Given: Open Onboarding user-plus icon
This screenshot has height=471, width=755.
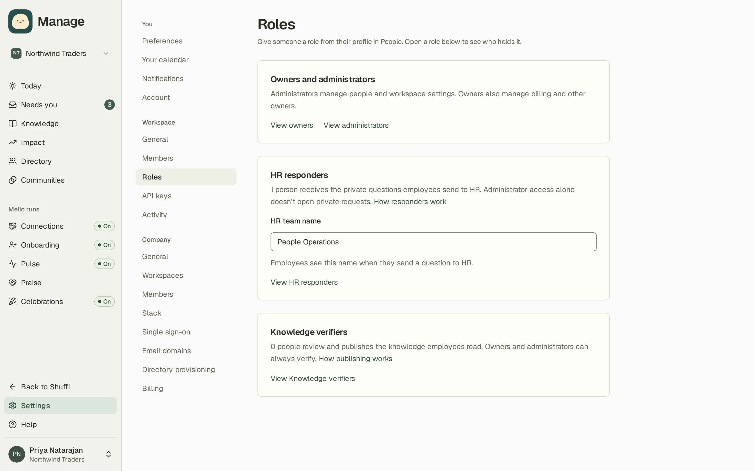Looking at the screenshot, I should (x=13, y=245).
